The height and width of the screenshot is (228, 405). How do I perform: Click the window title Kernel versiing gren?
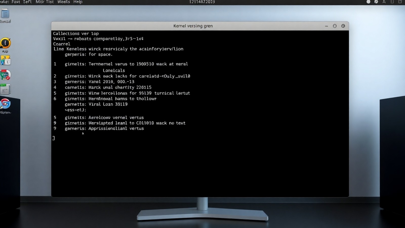point(193,26)
